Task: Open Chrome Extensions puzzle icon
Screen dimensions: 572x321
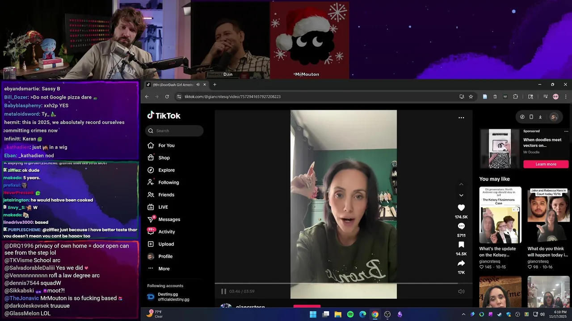Action: tap(515, 96)
